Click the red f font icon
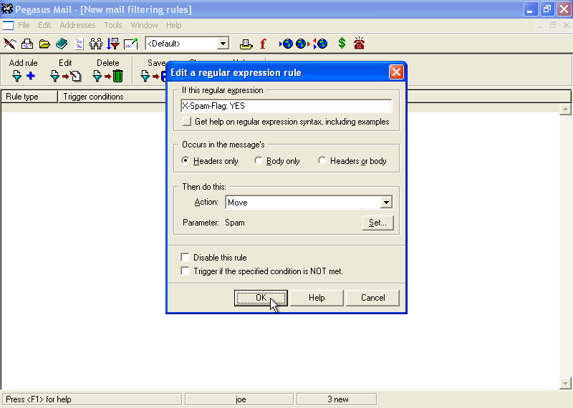This screenshot has width=573, height=408. point(263,44)
